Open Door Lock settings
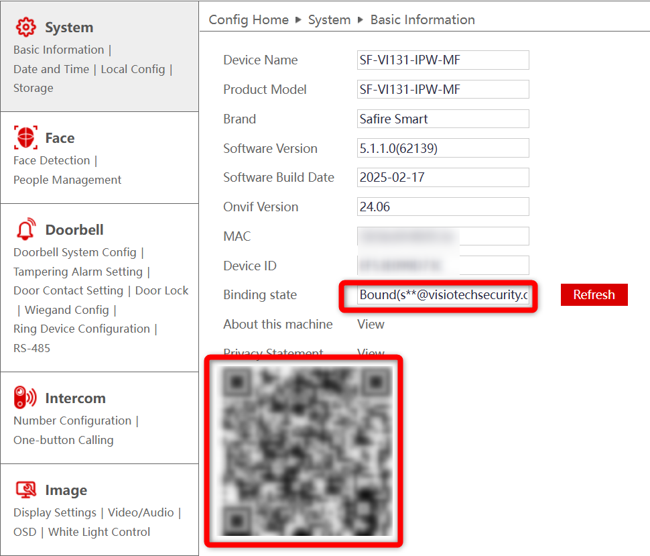Viewport: 650px width, 556px height. [162, 291]
